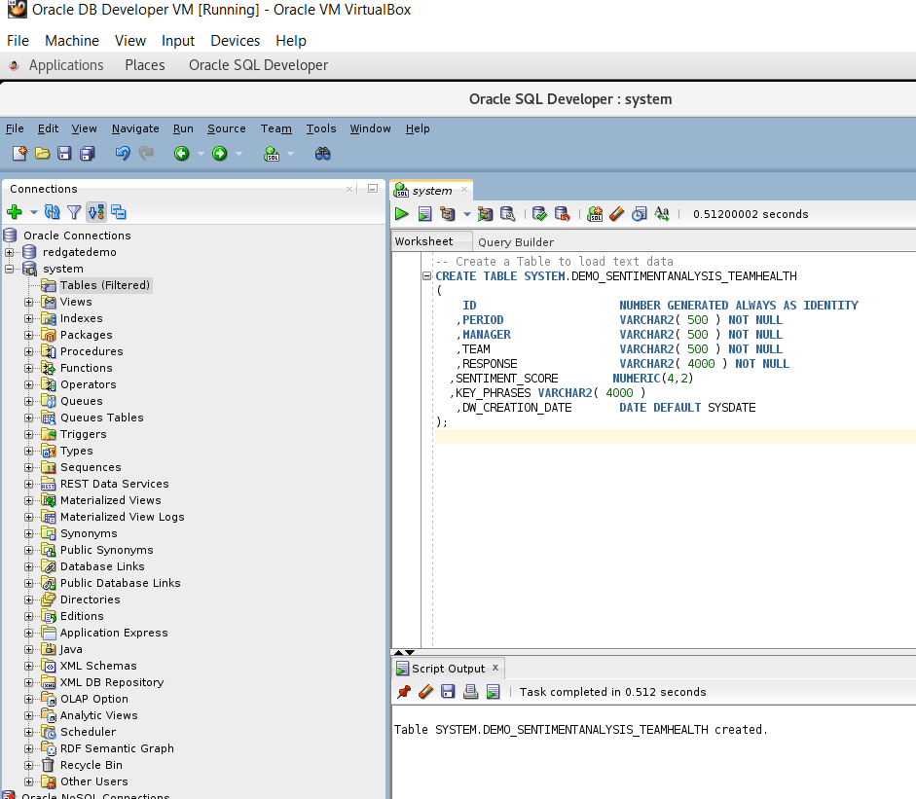Expand the Sequences tree node
916x799 pixels.
coord(28,468)
